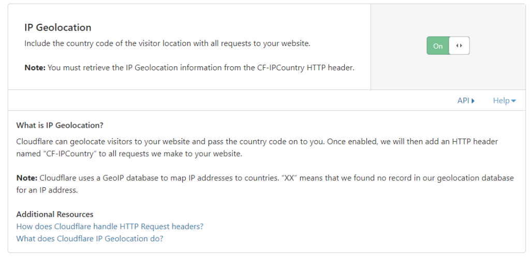Open How does Cloudflare handle HTTP Request headers link
The height and width of the screenshot is (257, 530).
click(x=110, y=226)
